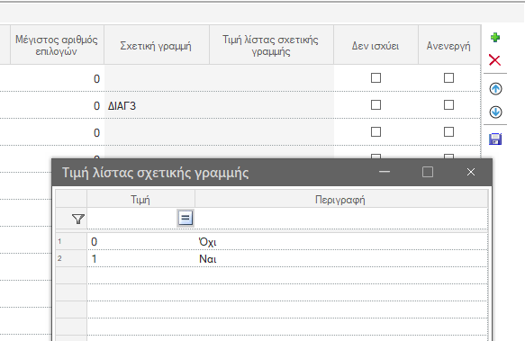This screenshot has height=341, width=525.
Task: Check Ανενεργή box in first row
Action: click(x=448, y=78)
